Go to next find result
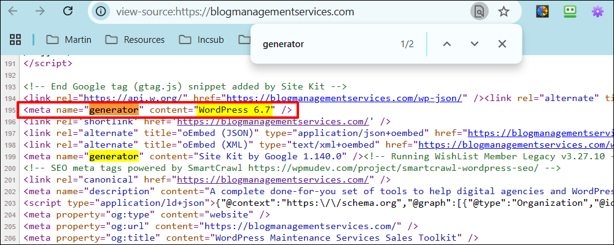This screenshot has height=245, width=614. pyautogui.click(x=475, y=44)
